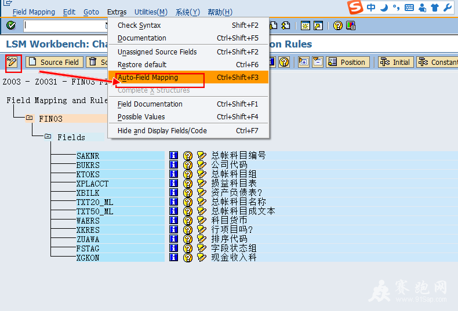
Task: Click the Last Page icon in standard toolbar
Action: pyautogui.click(x=286, y=25)
